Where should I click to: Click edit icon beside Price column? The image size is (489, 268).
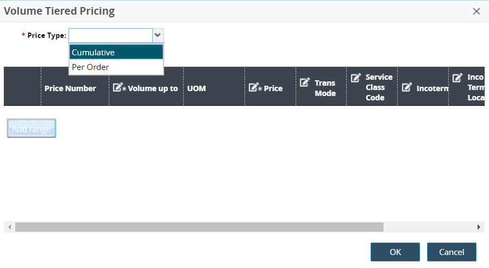click(254, 88)
